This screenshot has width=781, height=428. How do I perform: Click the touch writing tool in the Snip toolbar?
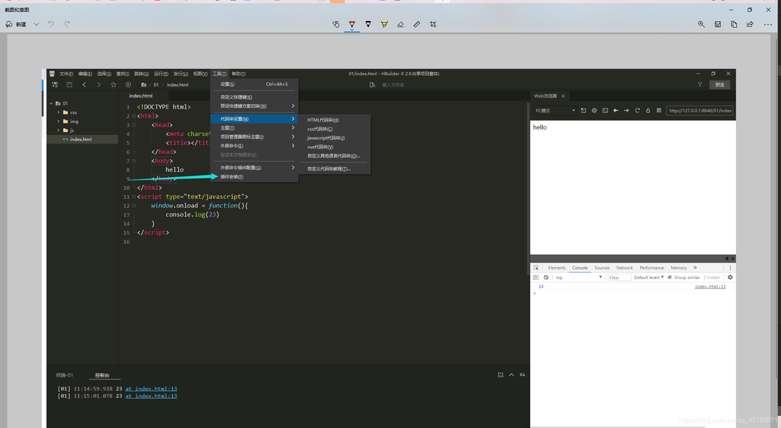tap(336, 24)
